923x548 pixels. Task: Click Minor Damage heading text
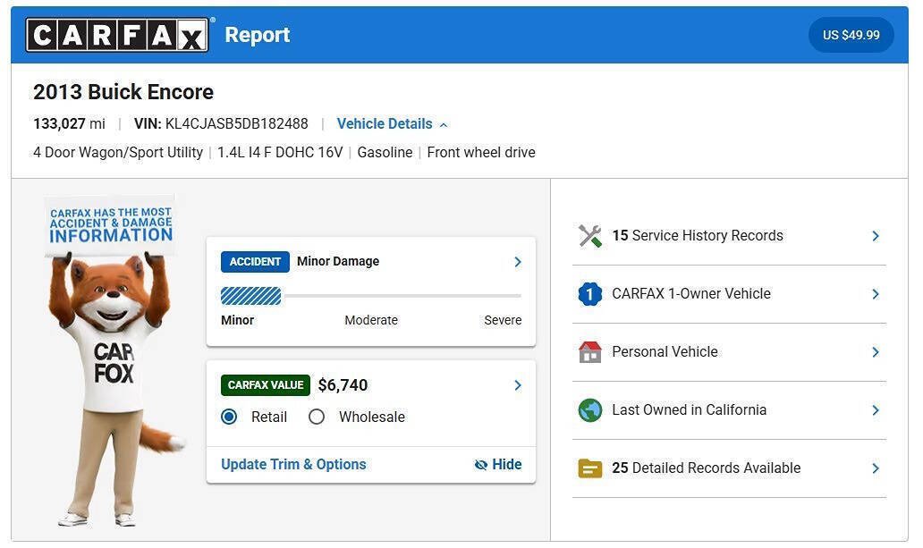(x=338, y=261)
